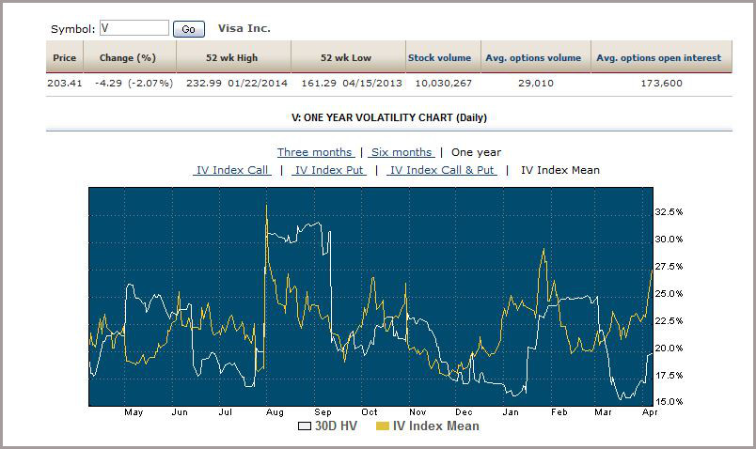
Task: Click the Aug month axis label
Action: coord(275,412)
